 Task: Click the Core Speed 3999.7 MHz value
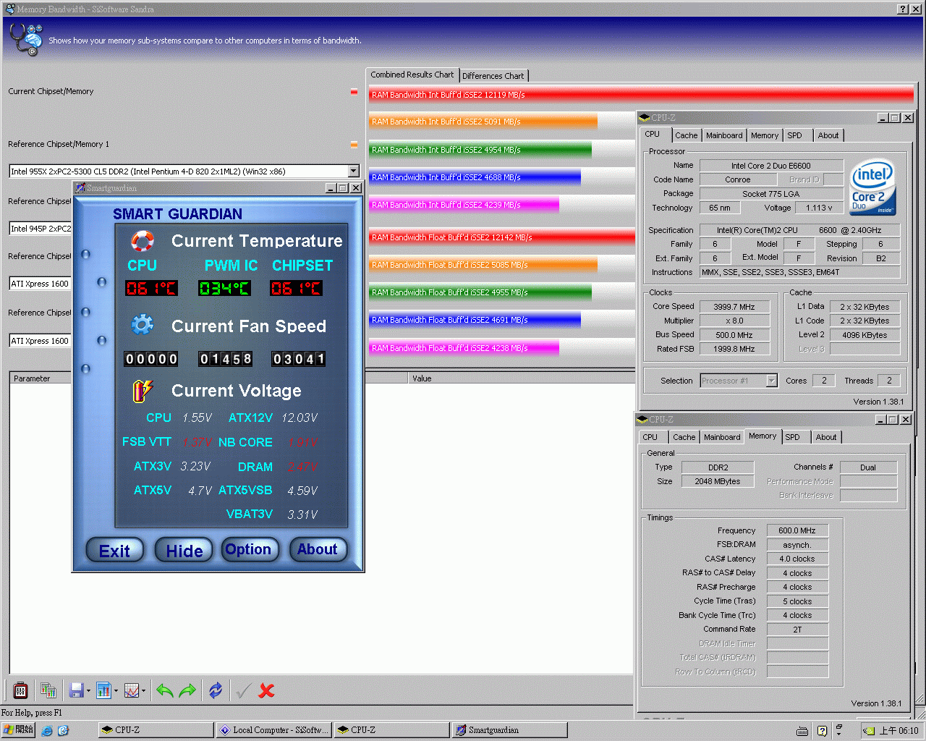click(734, 307)
